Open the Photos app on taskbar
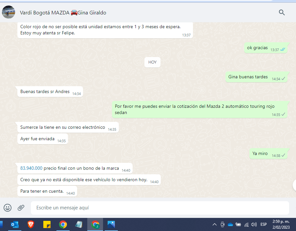The image size is (296, 231). coord(111,224)
